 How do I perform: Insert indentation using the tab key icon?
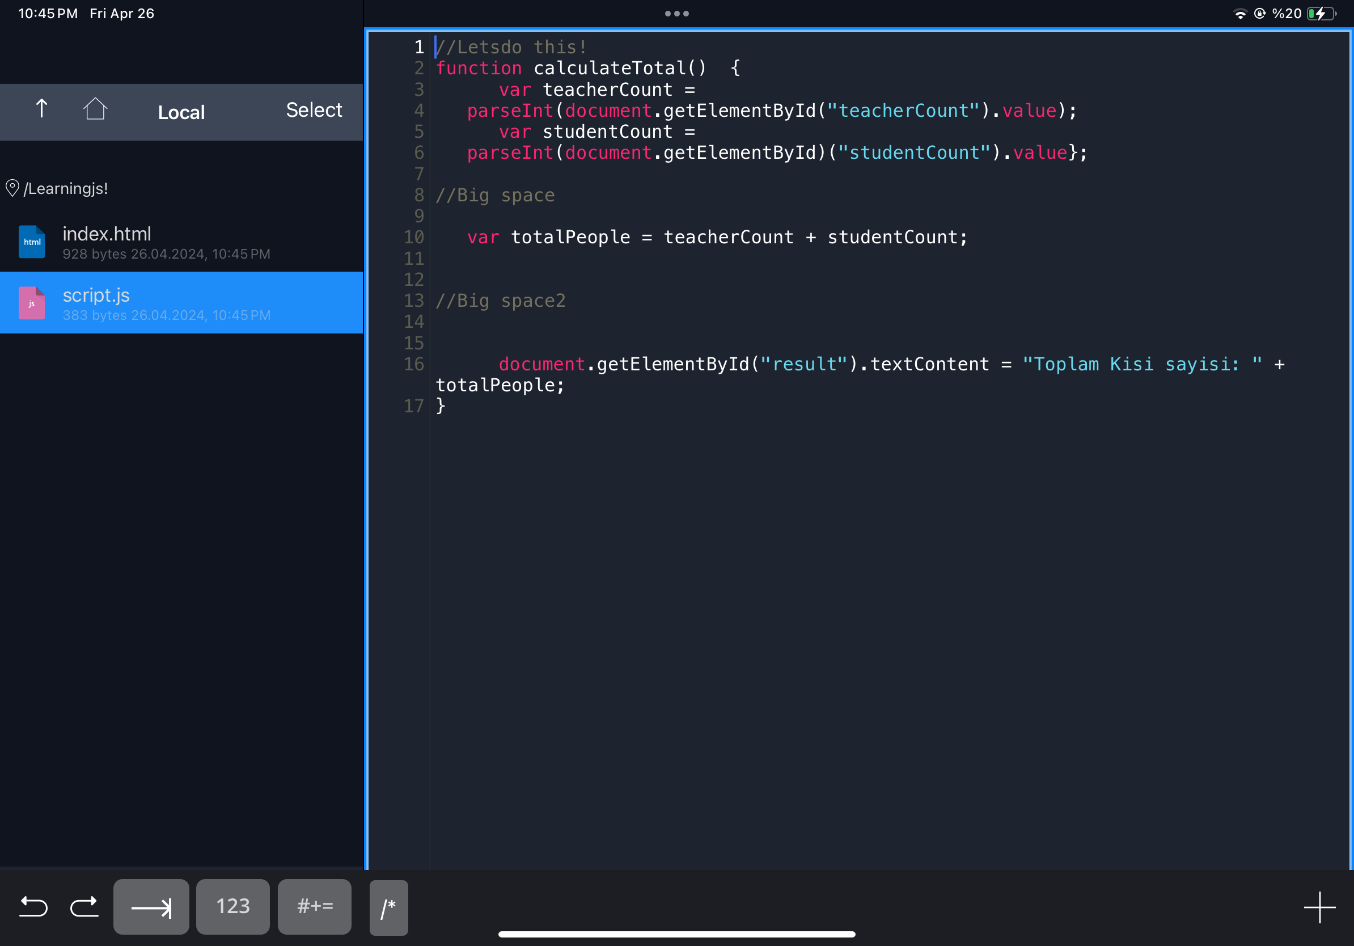point(151,906)
